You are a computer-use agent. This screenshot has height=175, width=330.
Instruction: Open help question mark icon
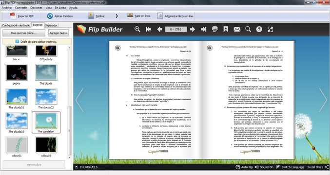(259, 29)
